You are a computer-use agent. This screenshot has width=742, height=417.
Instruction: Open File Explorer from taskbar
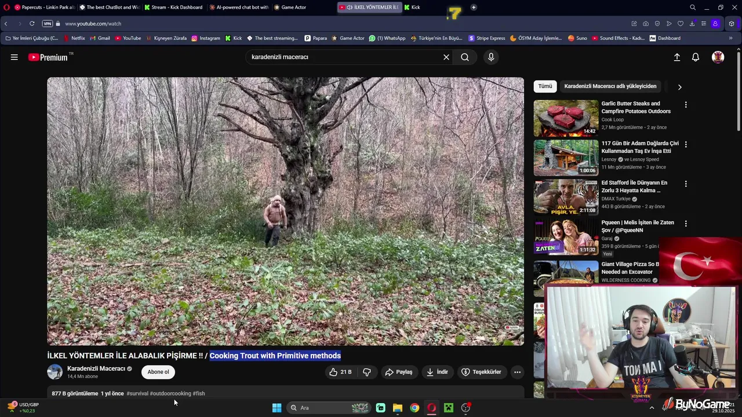pos(398,408)
